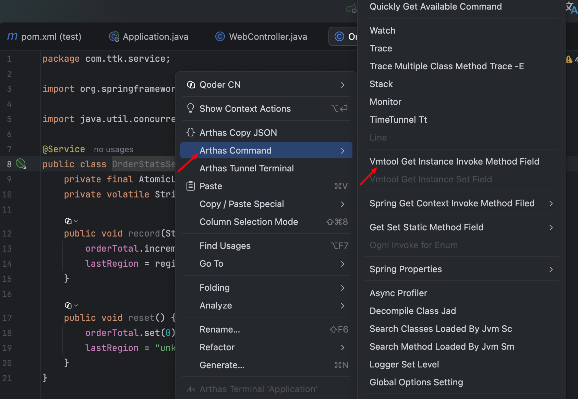Select Find Usages
Viewport: 578px width, 399px height.
(x=266, y=246)
